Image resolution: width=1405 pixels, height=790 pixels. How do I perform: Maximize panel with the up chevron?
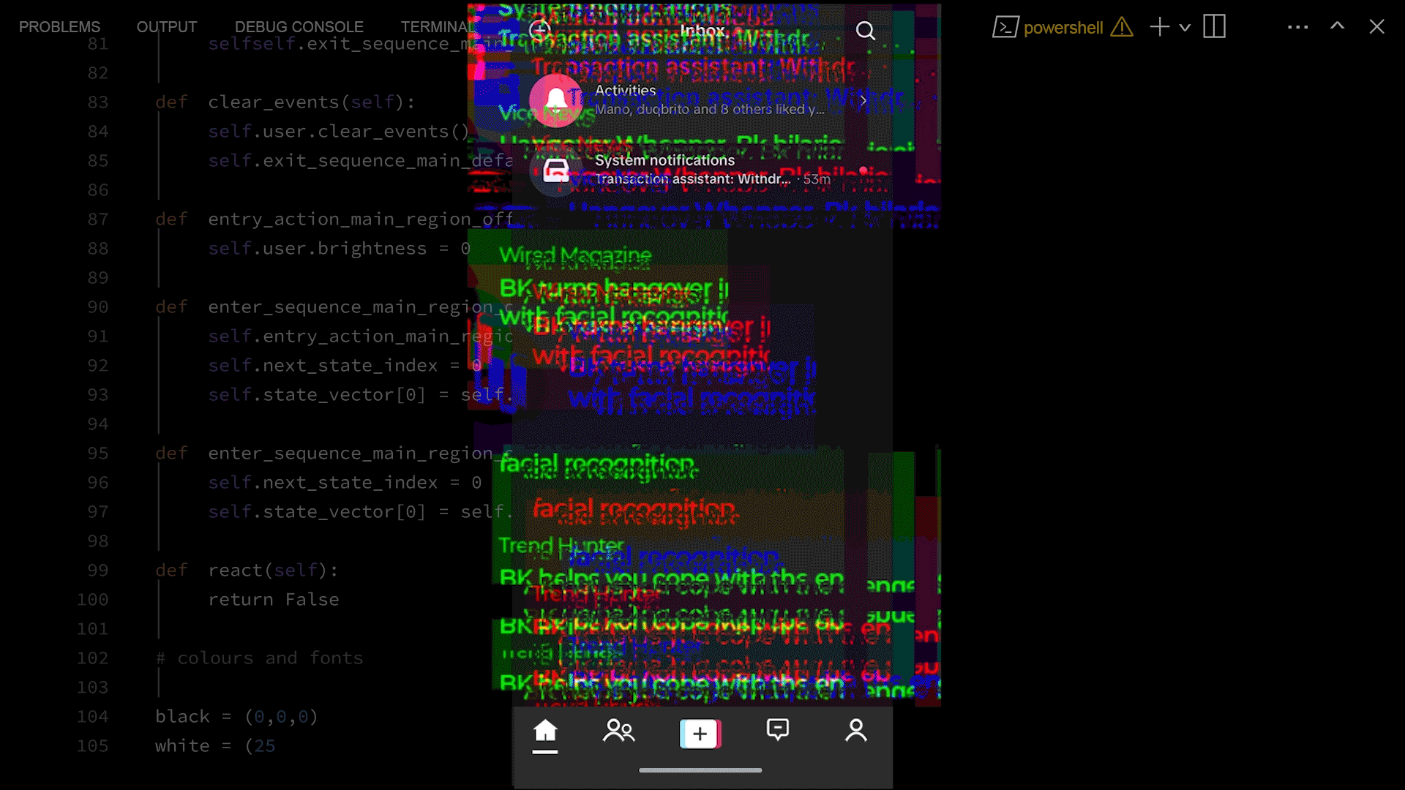(1337, 26)
